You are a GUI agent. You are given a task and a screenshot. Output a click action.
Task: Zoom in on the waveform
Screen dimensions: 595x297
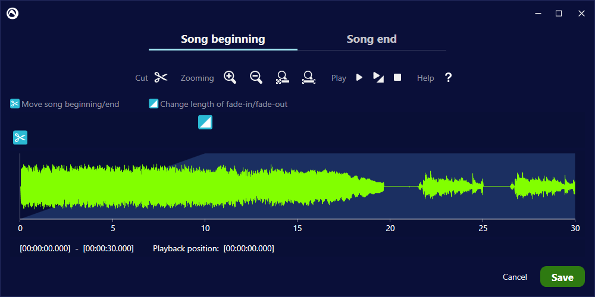(x=230, y=78)
